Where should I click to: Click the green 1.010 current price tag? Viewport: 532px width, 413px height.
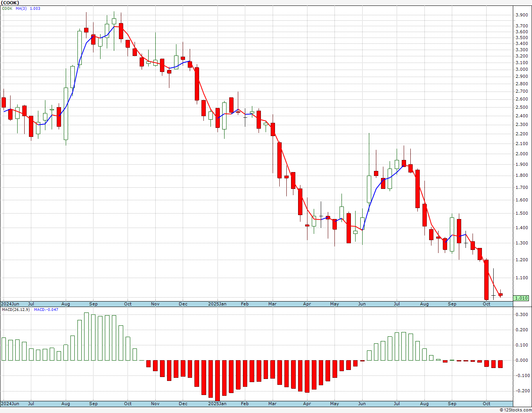pos(521,298)
